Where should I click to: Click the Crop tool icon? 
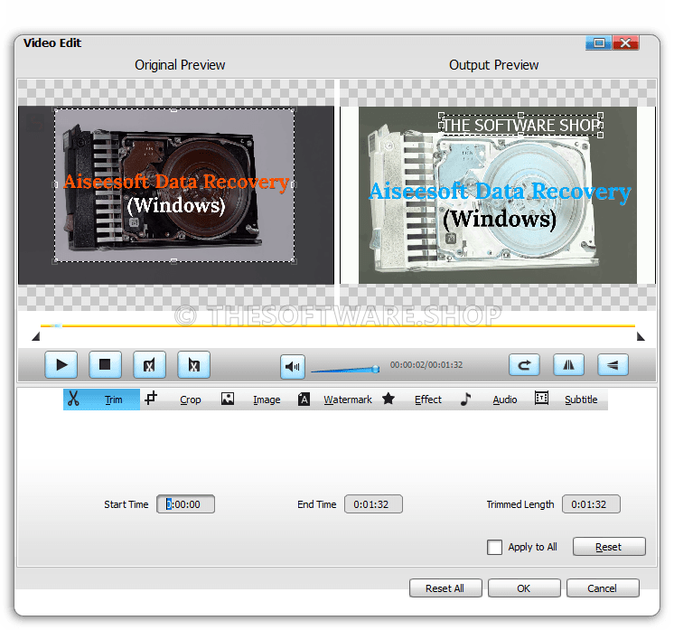pyautogui.click(x=151, y=399)
